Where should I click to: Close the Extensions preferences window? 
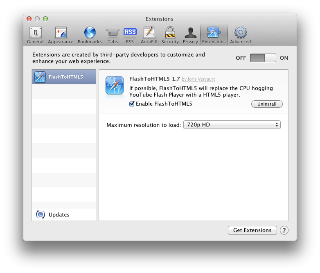[x=29, y=19]
